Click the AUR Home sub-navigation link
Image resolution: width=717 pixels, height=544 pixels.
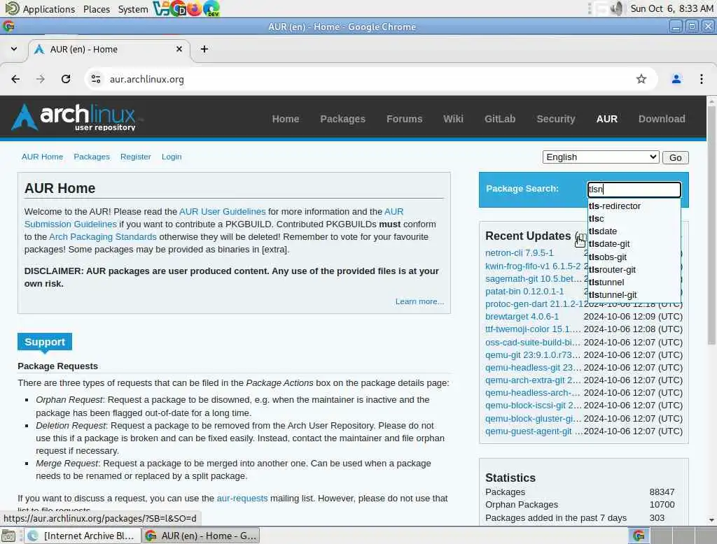[42, 157]
